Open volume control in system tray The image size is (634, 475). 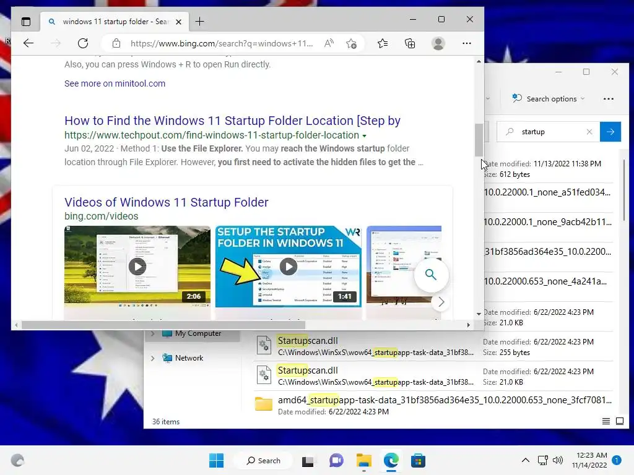click(x=558, y=460)
